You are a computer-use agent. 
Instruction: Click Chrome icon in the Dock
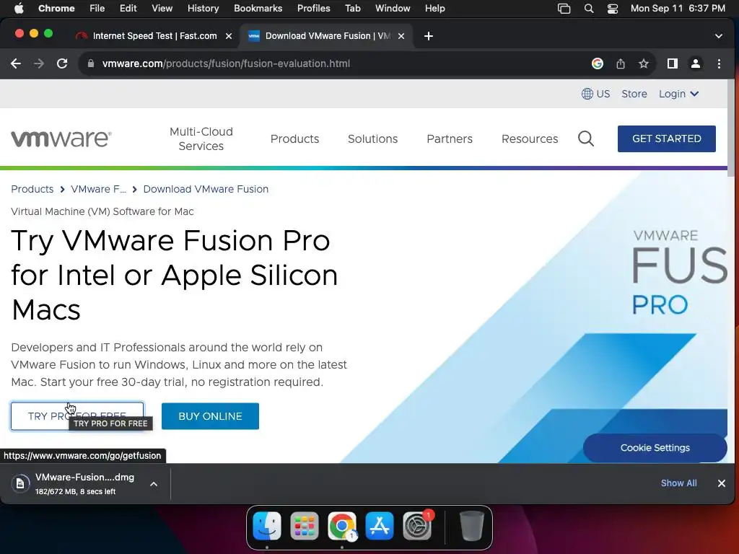pyautogui.click(x=342, y=526)
